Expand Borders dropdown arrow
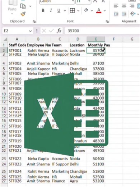The height and width of the screenshot is (187, 140). (x=78, y=11)
